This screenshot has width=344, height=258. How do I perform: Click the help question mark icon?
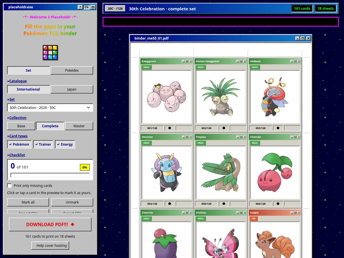[x=80, y=7]
